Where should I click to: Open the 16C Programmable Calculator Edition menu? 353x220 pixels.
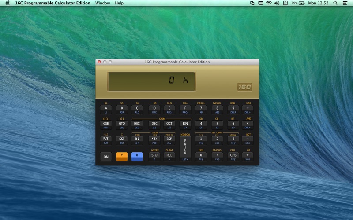coord(53,3)
